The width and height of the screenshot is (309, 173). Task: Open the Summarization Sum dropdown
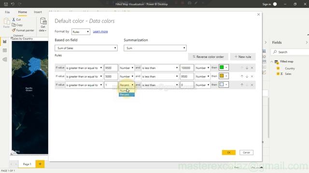tap(155, 48)
